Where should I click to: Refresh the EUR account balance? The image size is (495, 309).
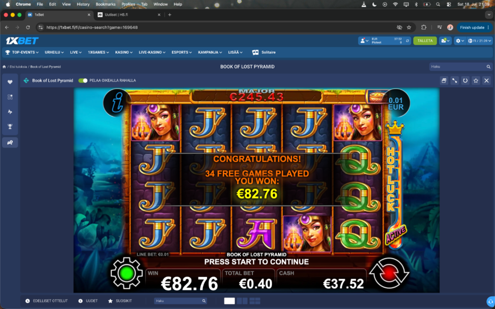tap(407, 41)
